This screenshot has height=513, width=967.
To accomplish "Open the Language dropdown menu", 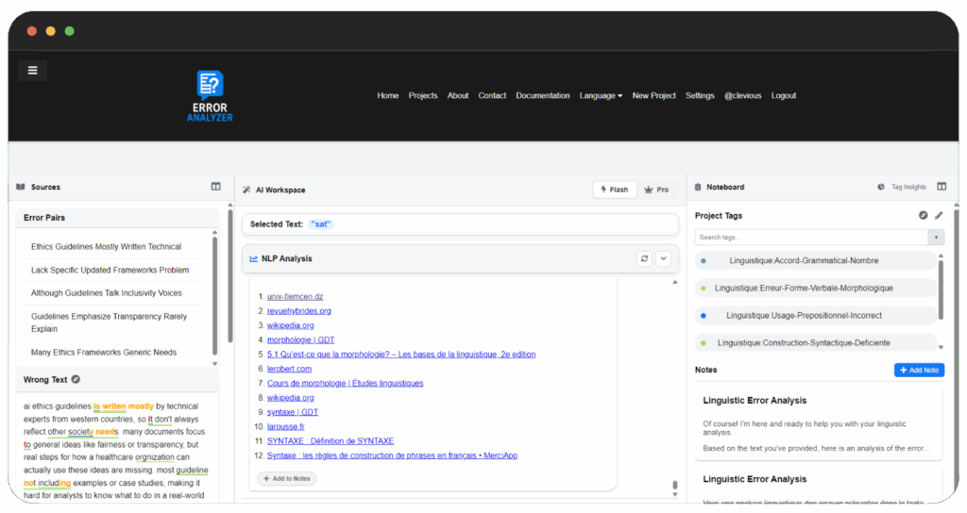I will (601, 96).
